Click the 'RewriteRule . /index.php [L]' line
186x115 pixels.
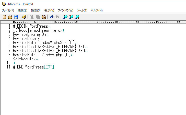click(x=42, y=55)
